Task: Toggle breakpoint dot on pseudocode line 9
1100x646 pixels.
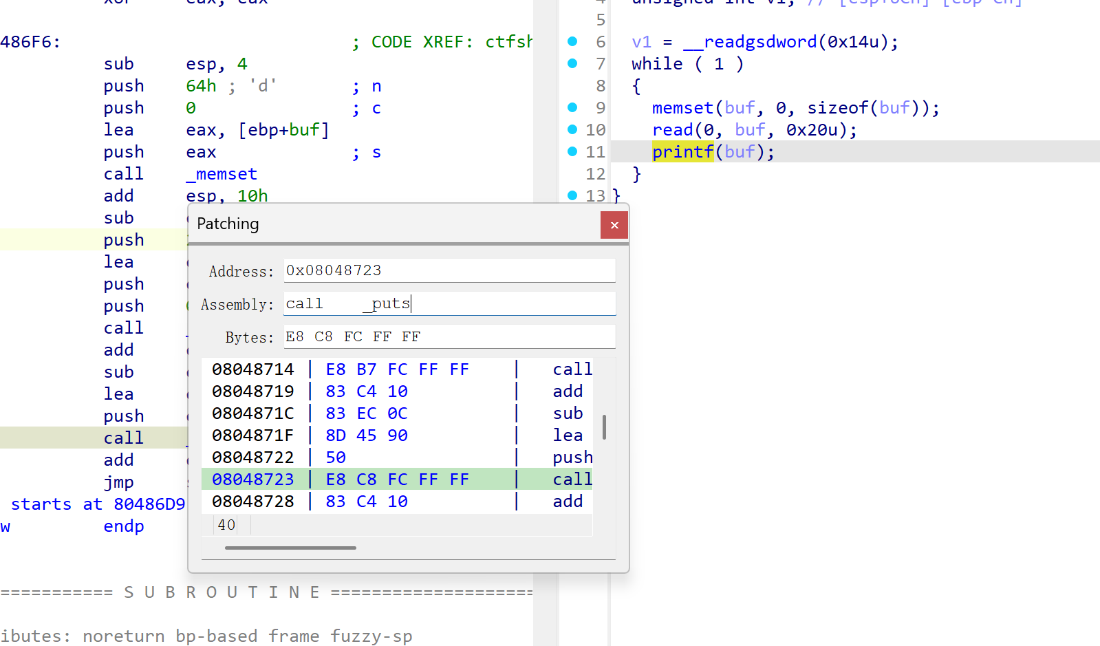Action: click(572, 107)
